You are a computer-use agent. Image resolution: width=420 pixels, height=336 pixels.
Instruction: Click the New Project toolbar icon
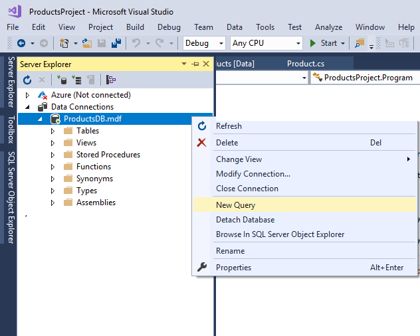pyautogui.click(x=64, y=43)
